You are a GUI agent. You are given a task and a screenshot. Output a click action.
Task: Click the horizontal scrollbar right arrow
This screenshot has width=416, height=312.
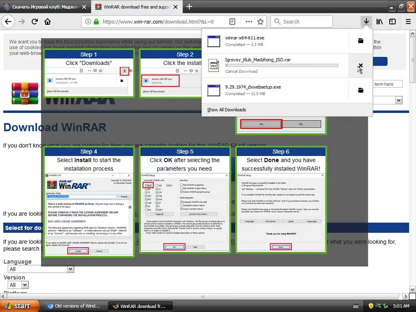click(x=405, y=296)
